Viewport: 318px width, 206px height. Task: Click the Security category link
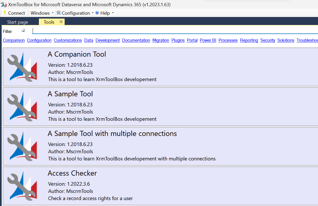268,40
